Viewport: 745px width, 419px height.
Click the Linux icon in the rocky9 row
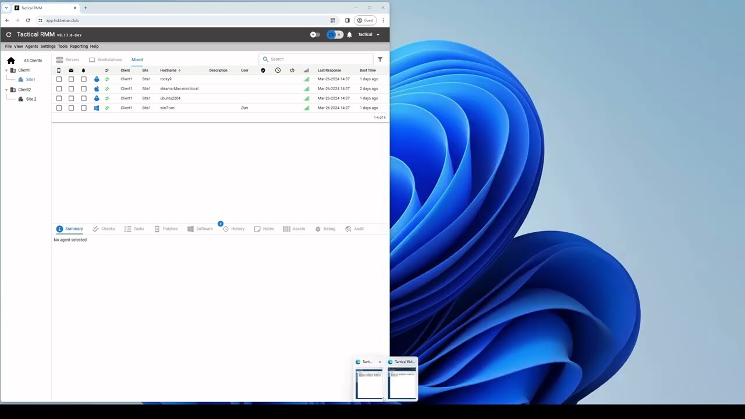pos(97,79)
